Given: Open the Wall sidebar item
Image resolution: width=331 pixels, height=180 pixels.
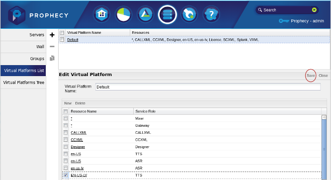Looking at the screenshot, I should (x=23, y=47).
